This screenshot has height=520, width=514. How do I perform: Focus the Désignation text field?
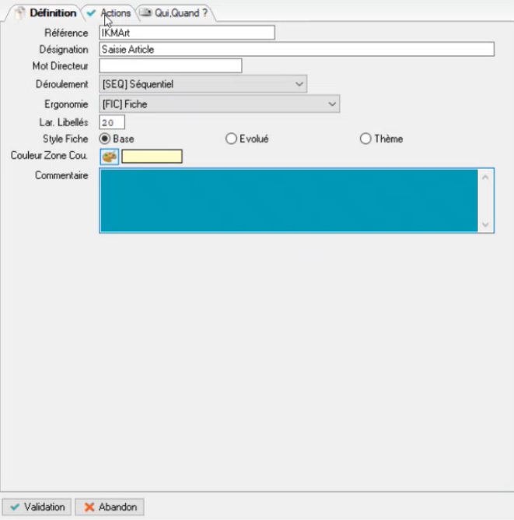(296, 49)
